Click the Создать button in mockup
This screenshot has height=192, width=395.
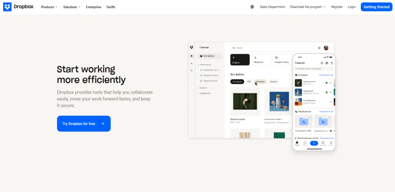(240, 60)
